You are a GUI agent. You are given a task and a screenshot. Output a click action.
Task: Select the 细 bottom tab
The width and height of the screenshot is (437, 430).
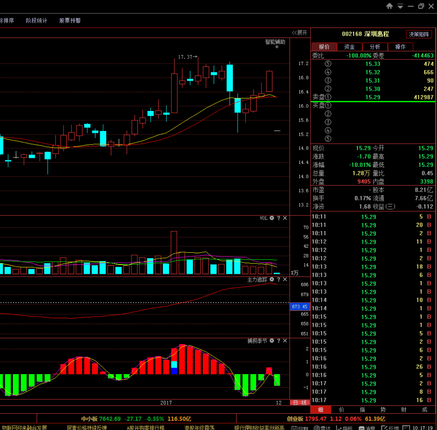(321, 409)
